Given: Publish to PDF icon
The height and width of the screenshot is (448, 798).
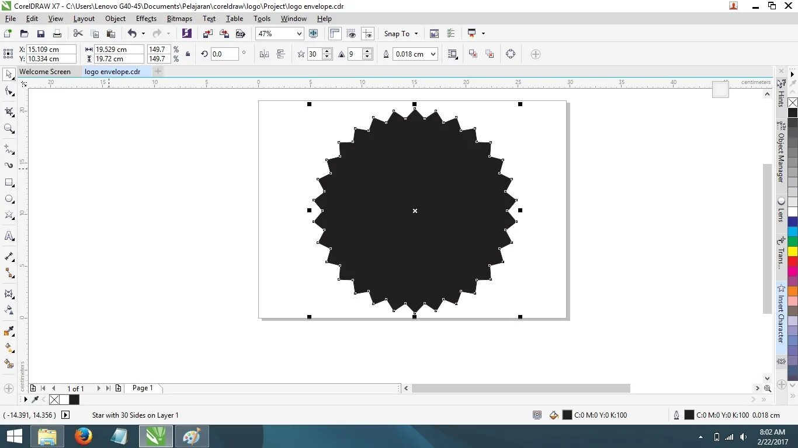Looking at the screenshot, I should (x=240, y=34).
